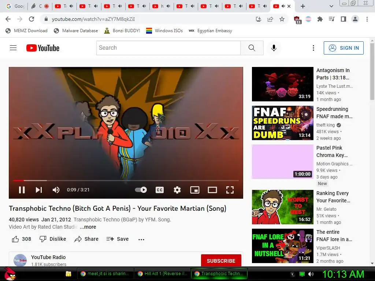Viewport: 375px width, 281px height.
Task: Click the magnifier search button on YouTube
Action: 252,48
